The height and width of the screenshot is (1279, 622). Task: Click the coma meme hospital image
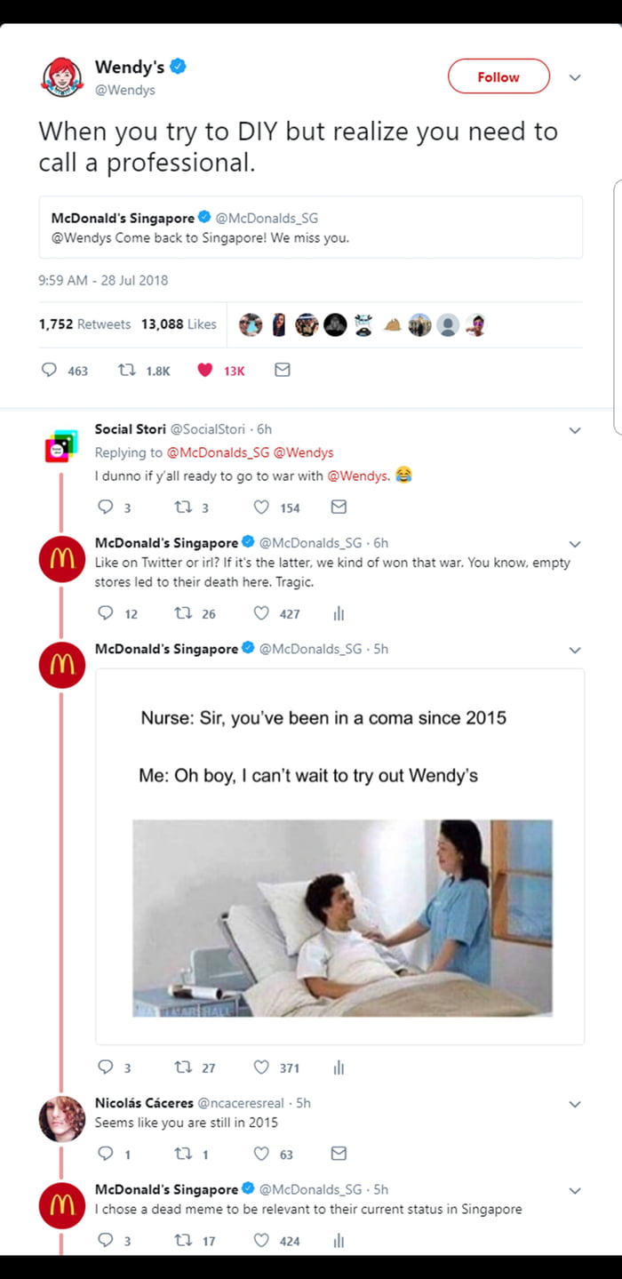(340, 917)
